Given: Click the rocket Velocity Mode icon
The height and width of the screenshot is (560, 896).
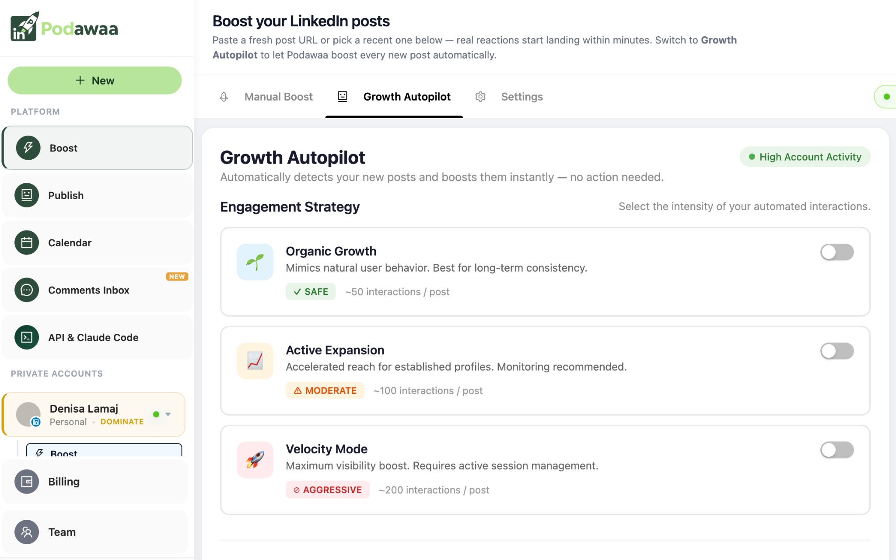Looking at the screenshot, I should click(255, 460).
